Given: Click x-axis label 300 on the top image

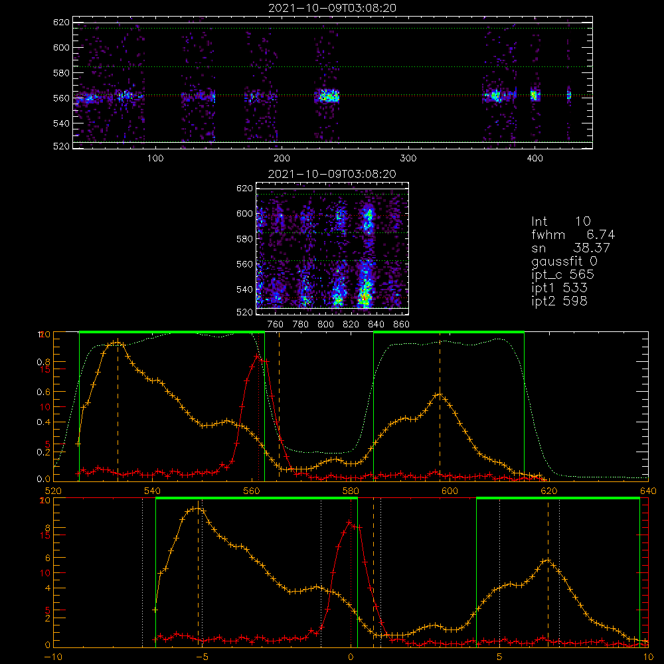Looking at the screenshot, I should pyautogui.click(x=408, y=159).
